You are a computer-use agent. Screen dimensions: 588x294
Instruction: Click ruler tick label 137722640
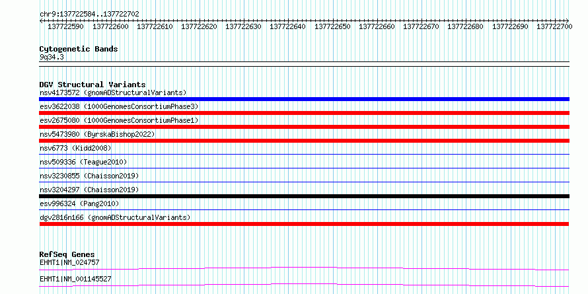tap(287, 26)
